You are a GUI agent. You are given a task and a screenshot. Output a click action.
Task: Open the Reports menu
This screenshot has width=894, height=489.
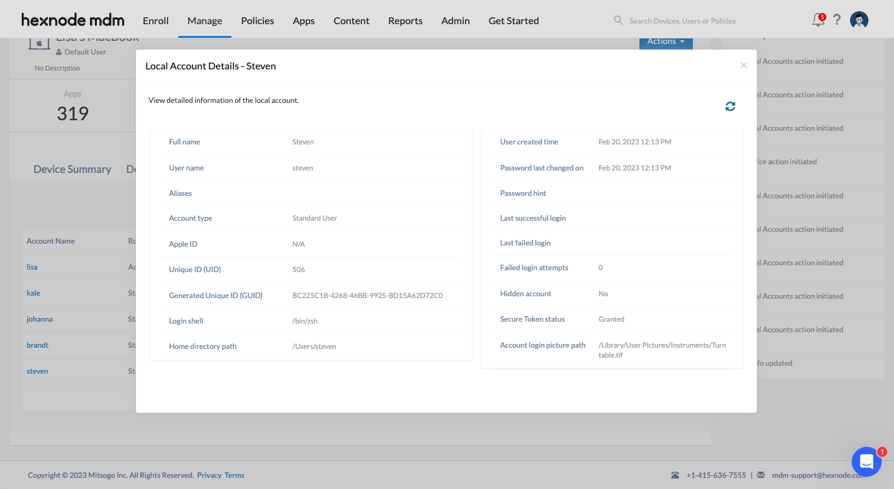[x=405, y=20]
